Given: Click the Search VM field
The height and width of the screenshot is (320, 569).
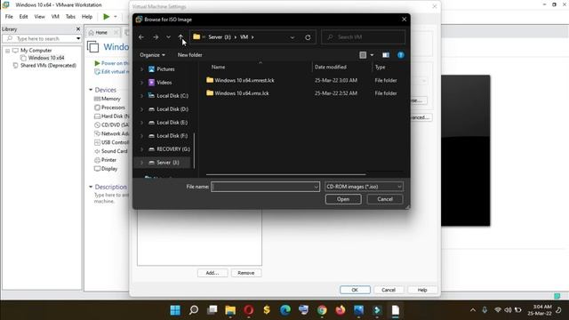Looking at the screenshot, I should tap(364, 37).
